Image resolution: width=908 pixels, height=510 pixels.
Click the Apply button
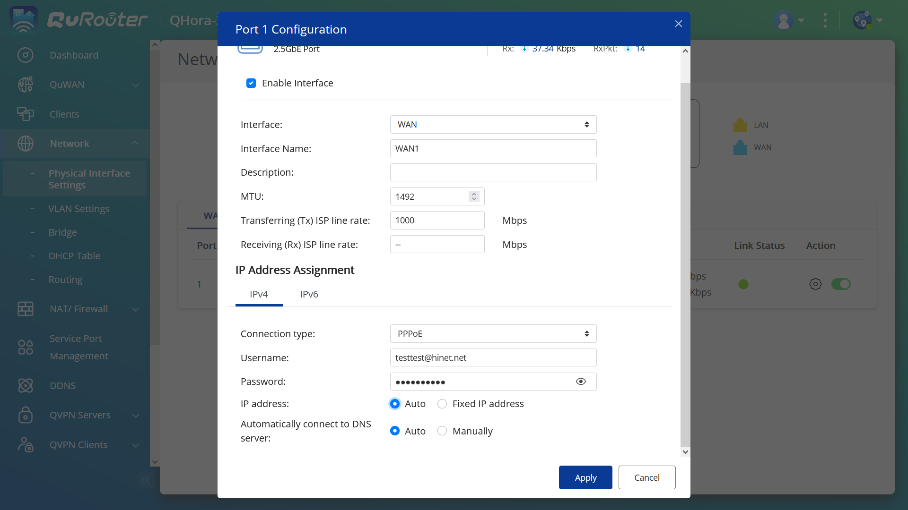pyautogui.click(x=585, y=477)
